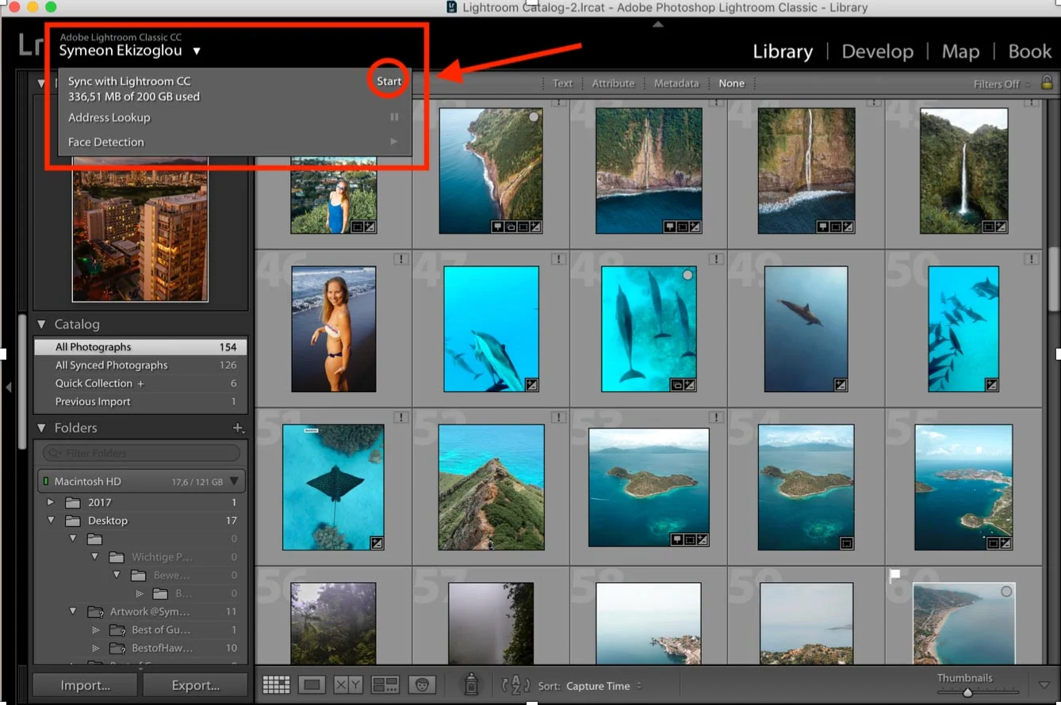
Task: Select the Metadata filter tab
Action: pyautogui.click(x=676, y=83)
